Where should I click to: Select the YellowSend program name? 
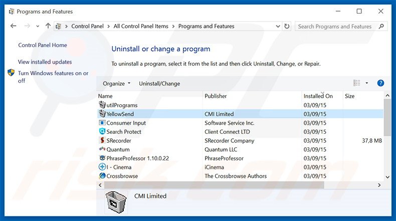[x=120, y=114]
